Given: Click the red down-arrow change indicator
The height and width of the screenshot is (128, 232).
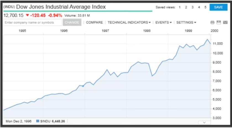Looking at the screenshot, I should tap(27, 15).
